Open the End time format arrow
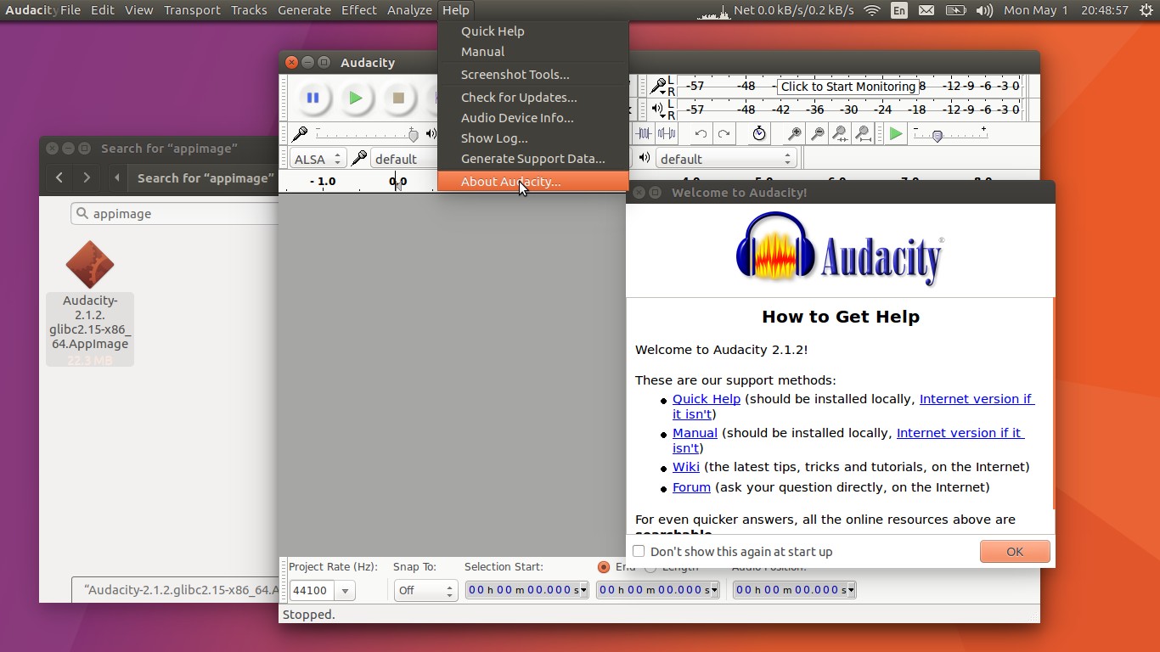The image size is (1160, 652). (714, 590)
